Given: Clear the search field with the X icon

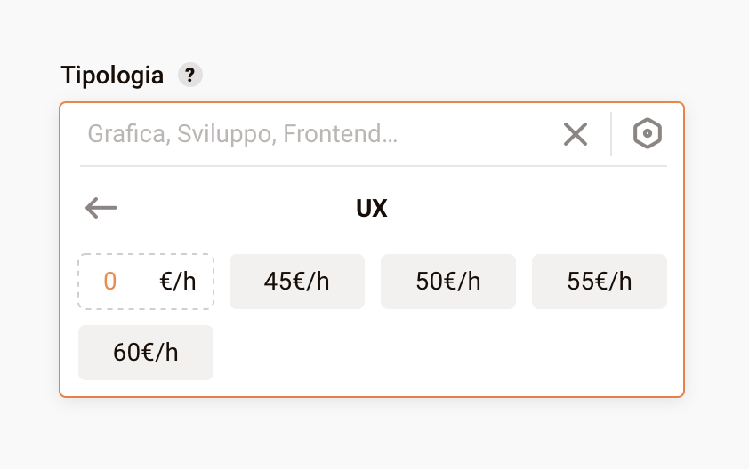Looking at the screenshot, I should (x=576, y=134).
